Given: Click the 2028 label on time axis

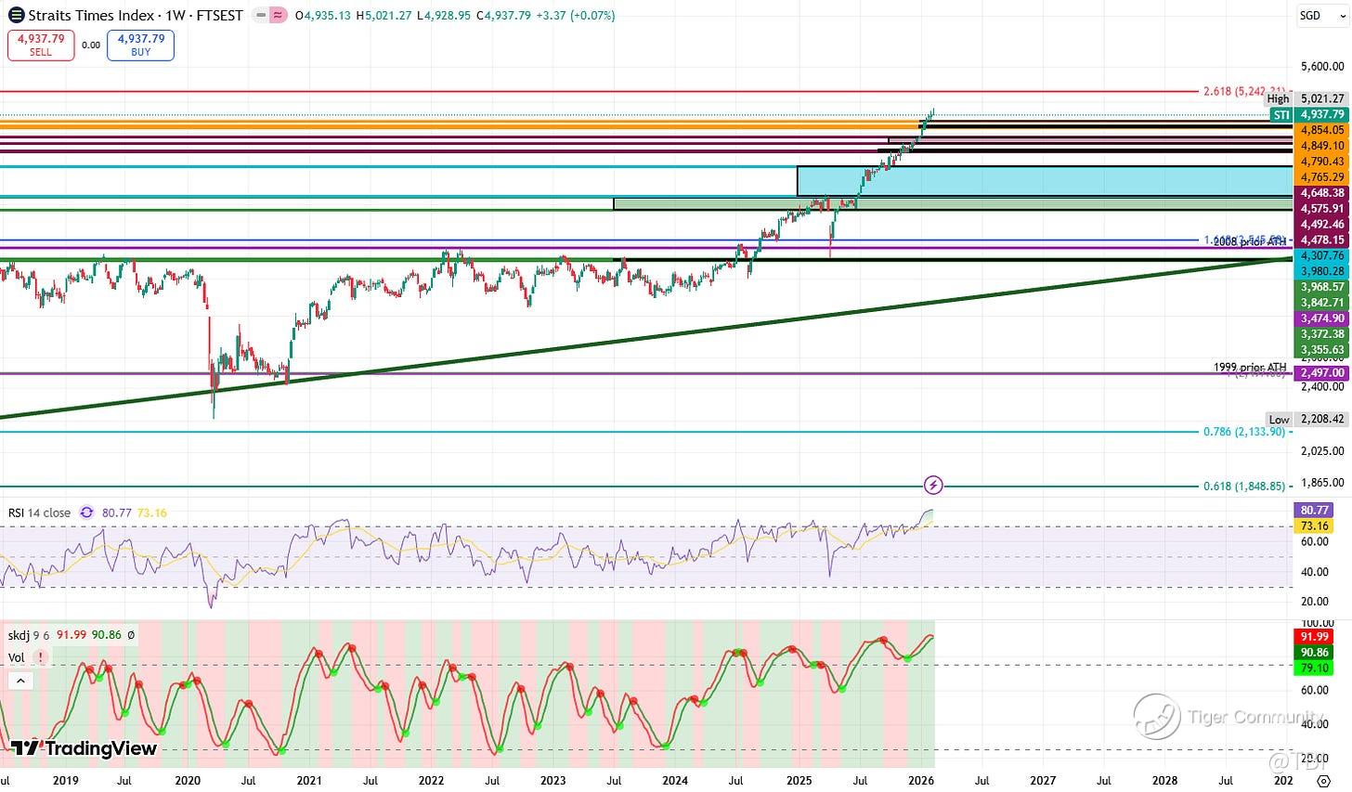Looking at the screenshot, I should pyautogui.click(x=1164, y=782).
